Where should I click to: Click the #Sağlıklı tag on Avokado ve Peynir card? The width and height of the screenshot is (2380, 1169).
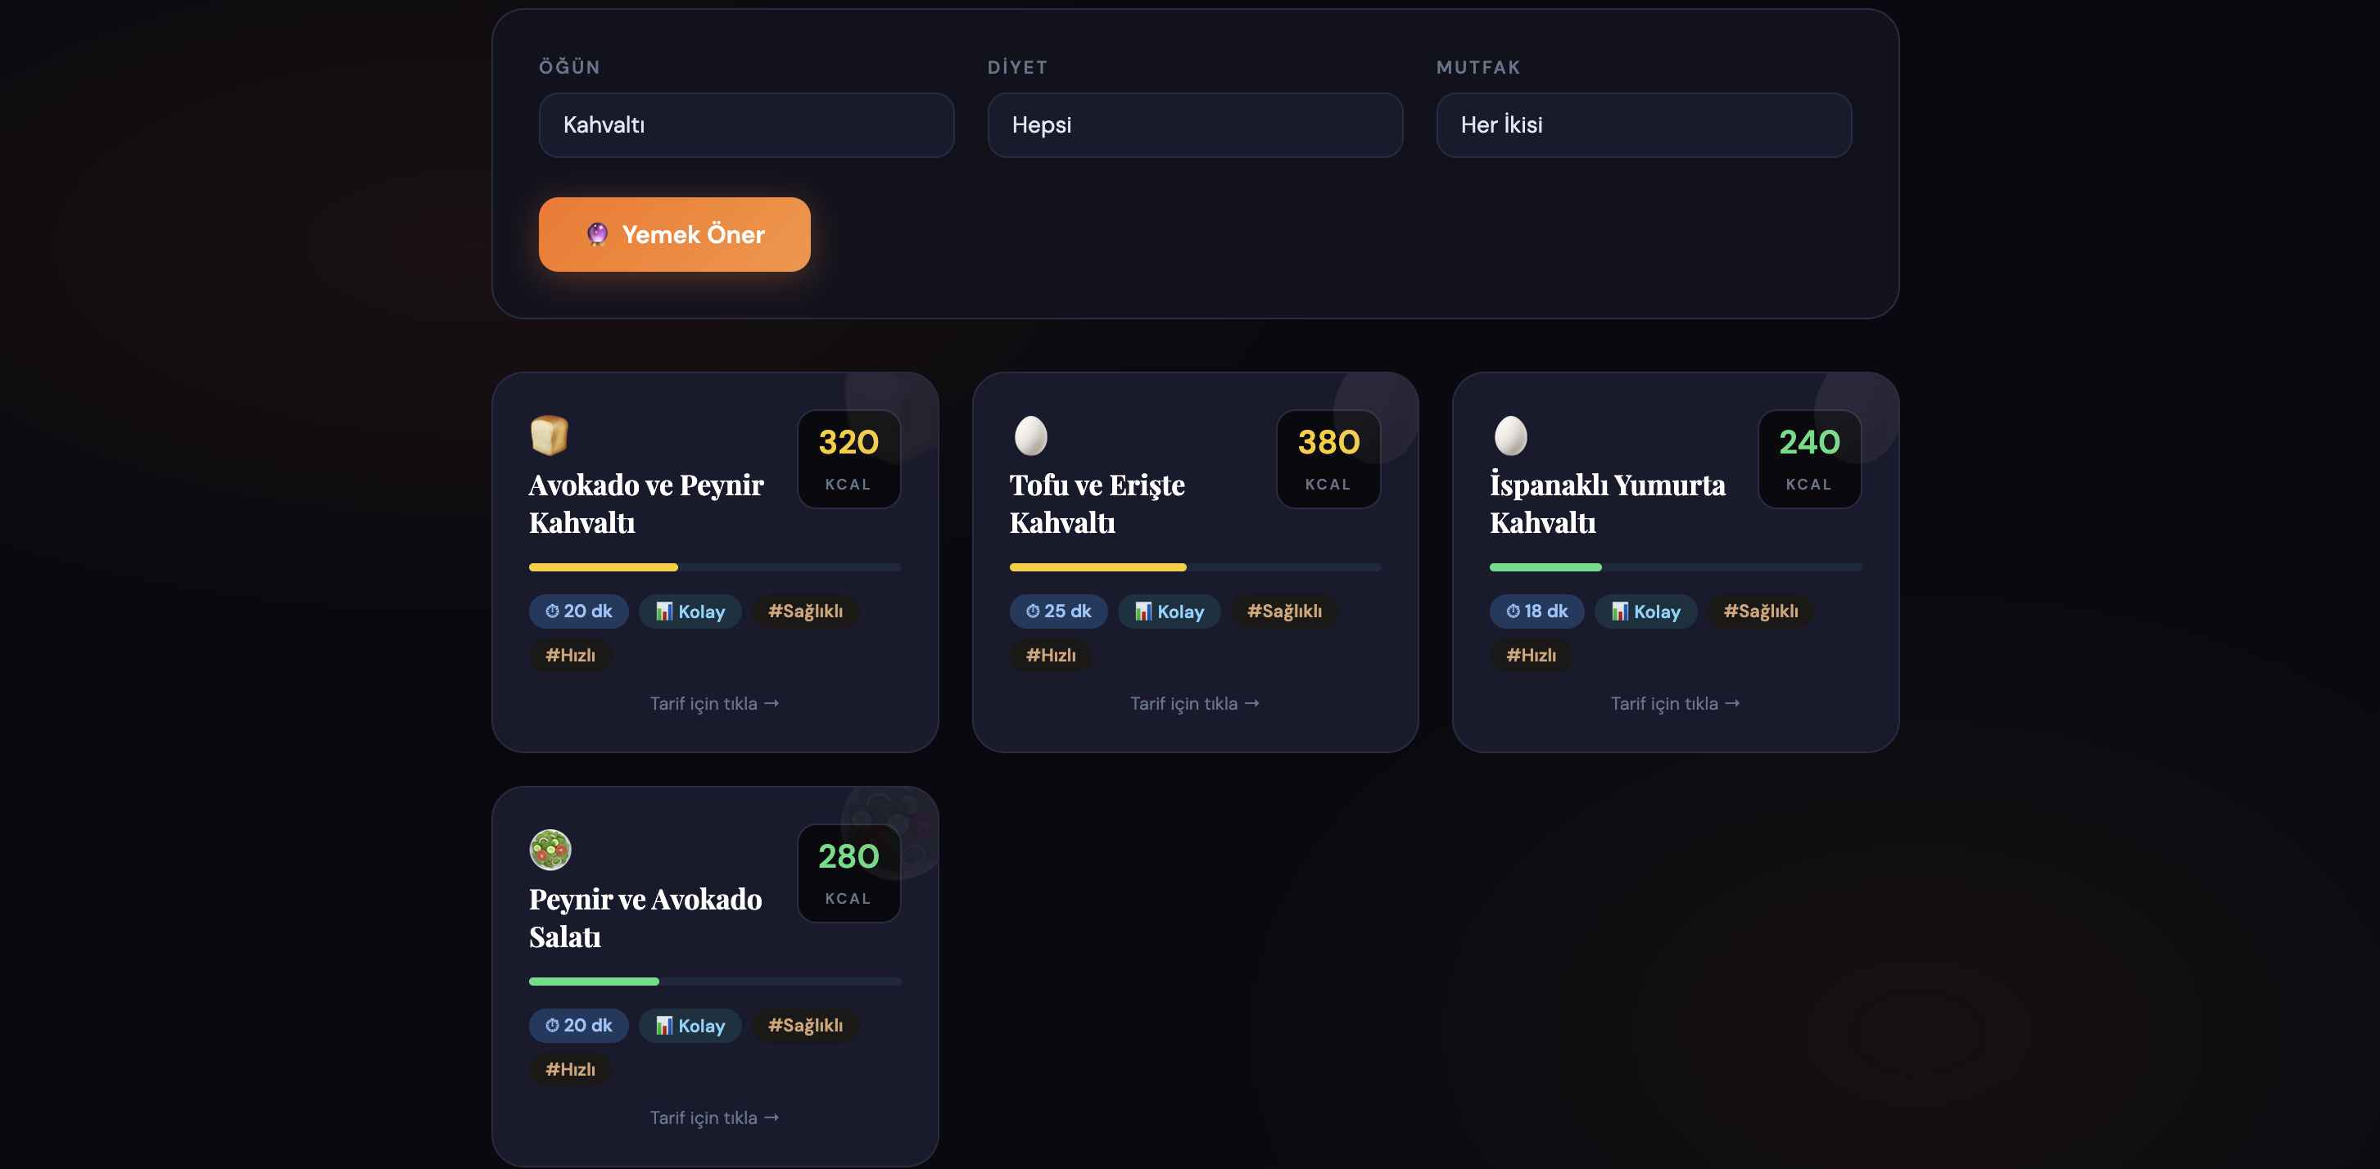(x=805, y=612)
